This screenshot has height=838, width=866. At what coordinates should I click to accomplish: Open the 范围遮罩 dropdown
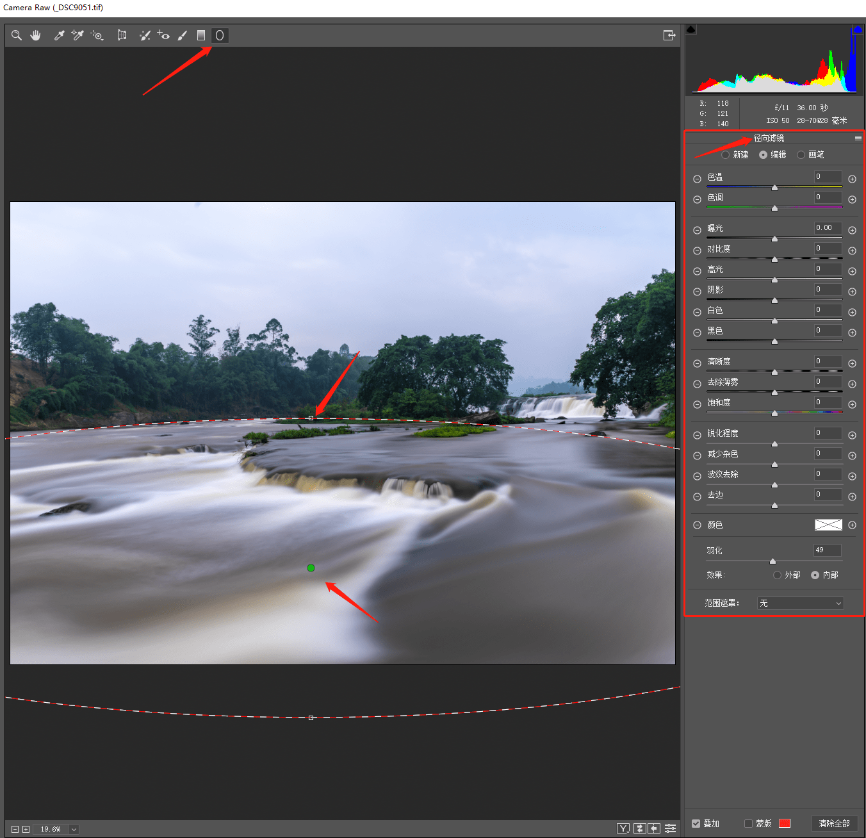point(800,603)
